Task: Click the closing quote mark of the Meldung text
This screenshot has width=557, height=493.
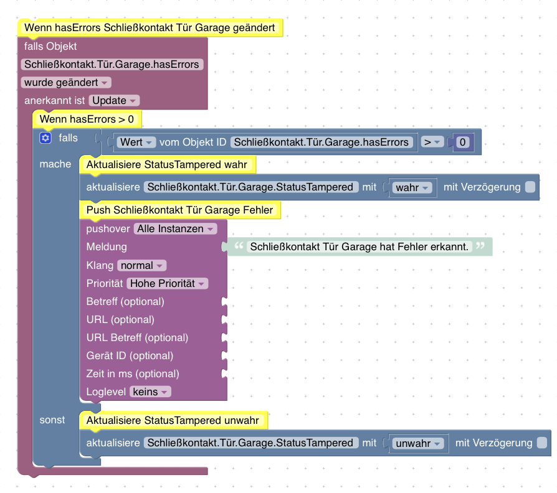Action: pyautogui.click(x=480, y=247)
